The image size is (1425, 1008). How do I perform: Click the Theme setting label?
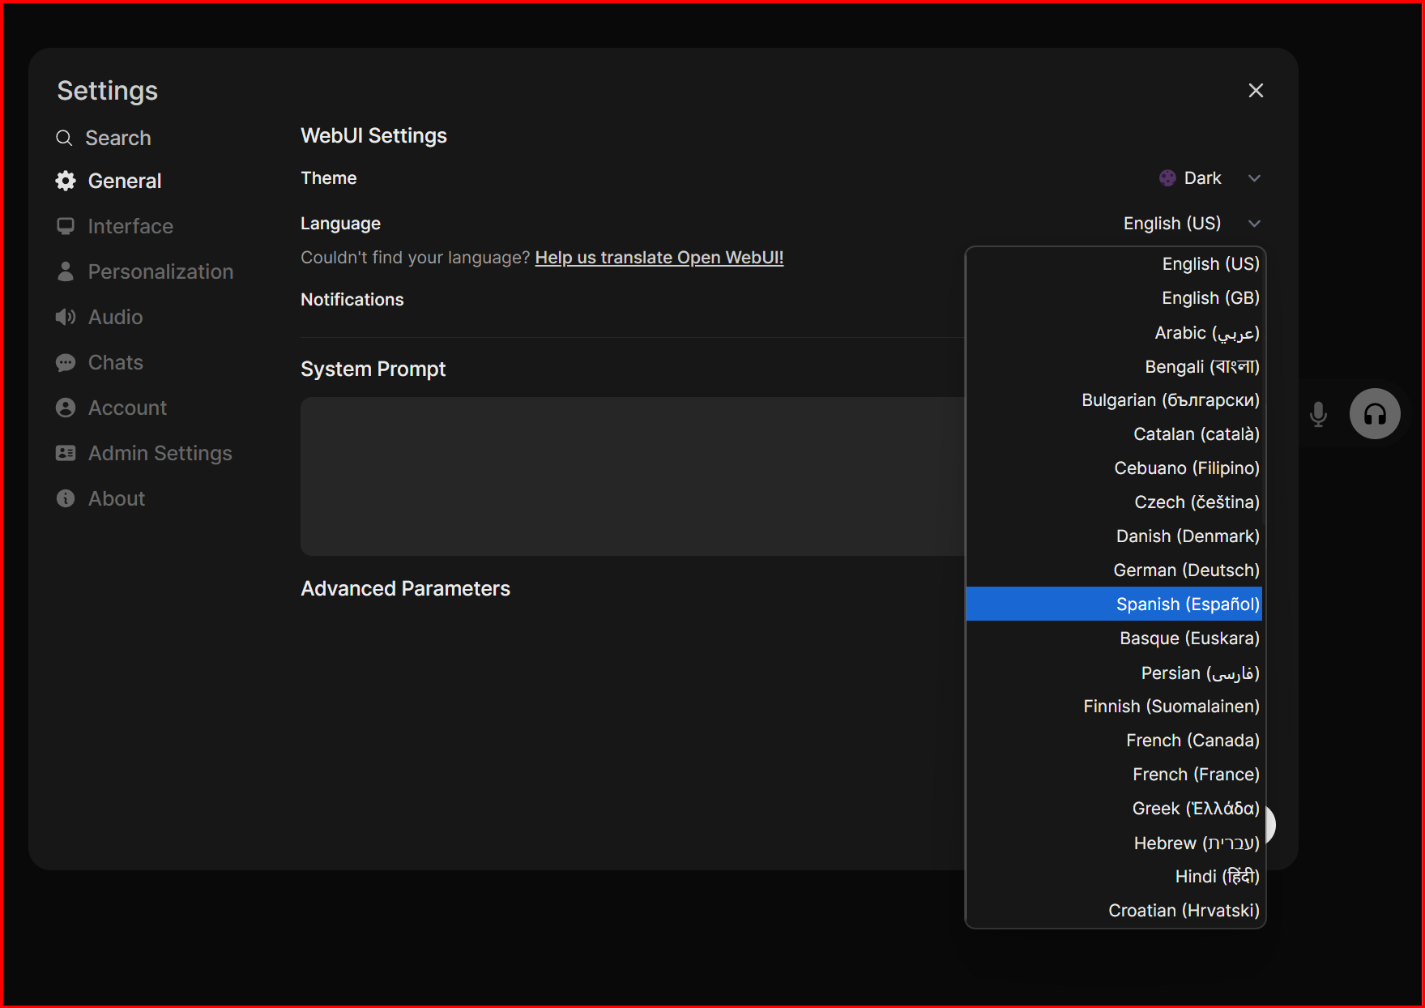pyautogui.click(x=329, y=178)
